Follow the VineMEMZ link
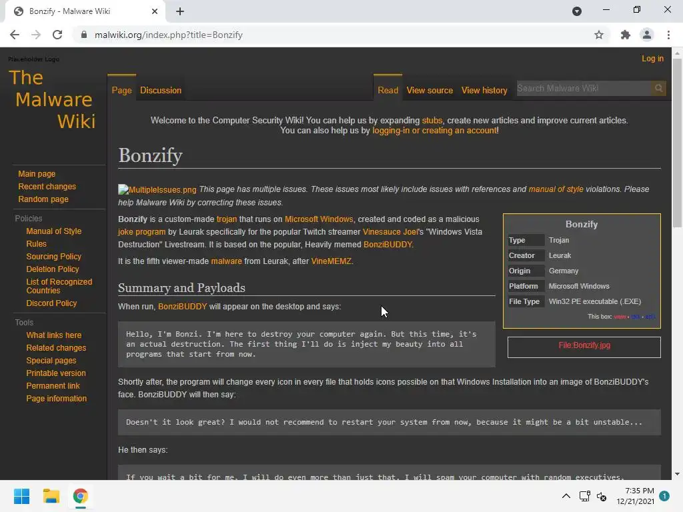The width and height of the screenshot is (683, 512). coord(331,261)
